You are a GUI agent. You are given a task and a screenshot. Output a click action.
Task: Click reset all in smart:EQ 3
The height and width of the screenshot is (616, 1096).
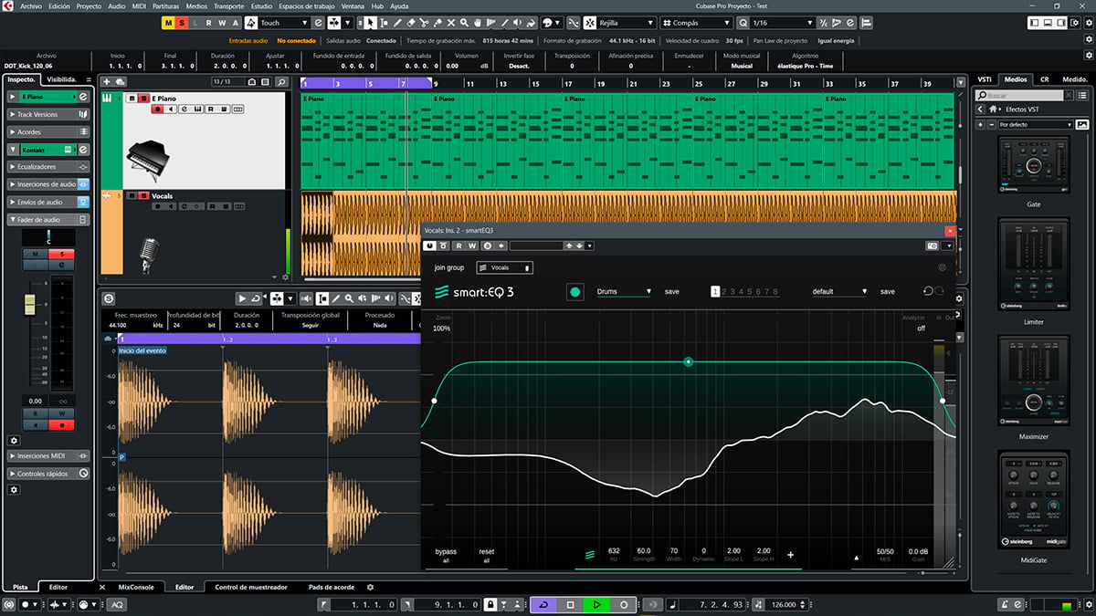(x=486, y=556)
